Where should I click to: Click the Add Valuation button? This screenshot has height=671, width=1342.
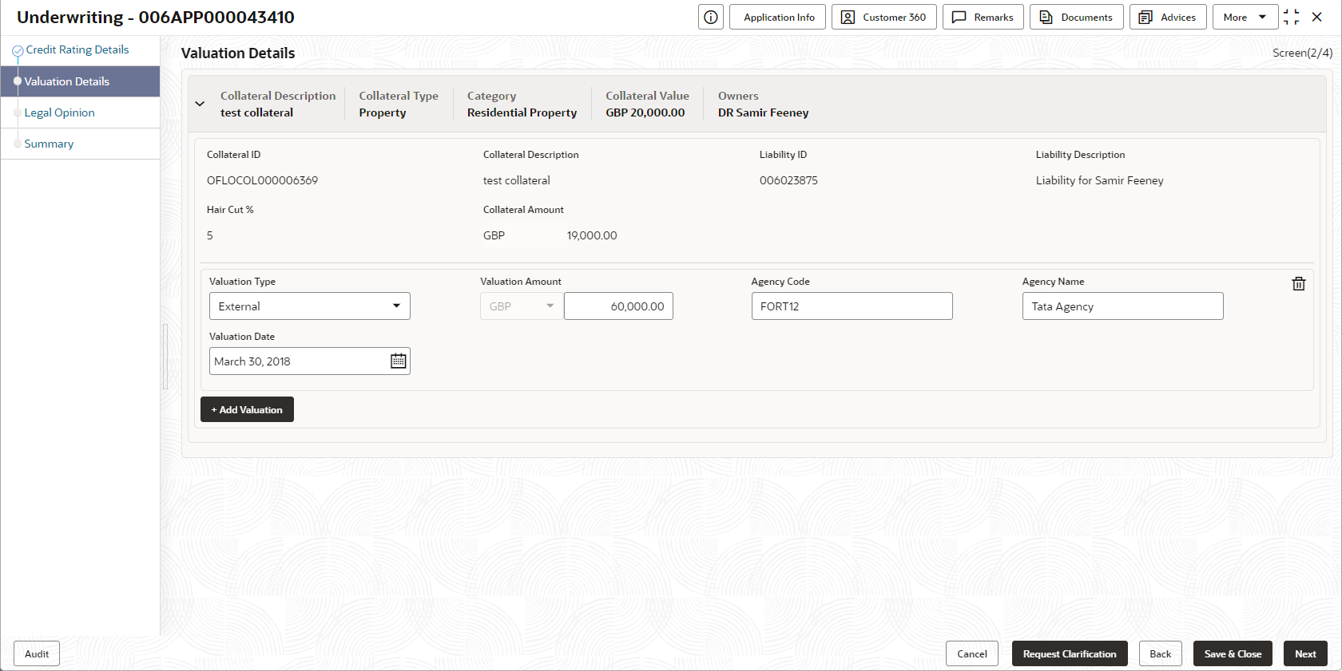coord(247,409)
